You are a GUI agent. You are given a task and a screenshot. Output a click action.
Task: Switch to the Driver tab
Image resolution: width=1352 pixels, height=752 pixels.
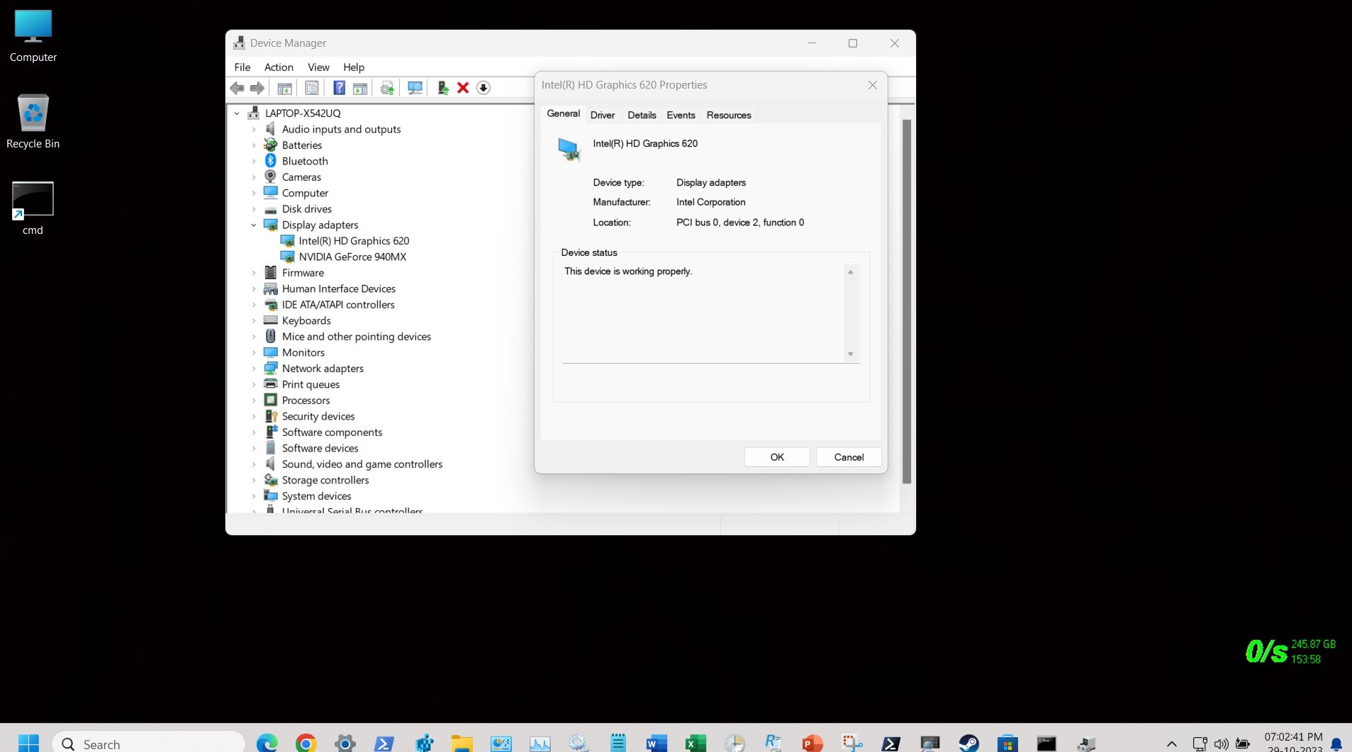coord(603,115)
